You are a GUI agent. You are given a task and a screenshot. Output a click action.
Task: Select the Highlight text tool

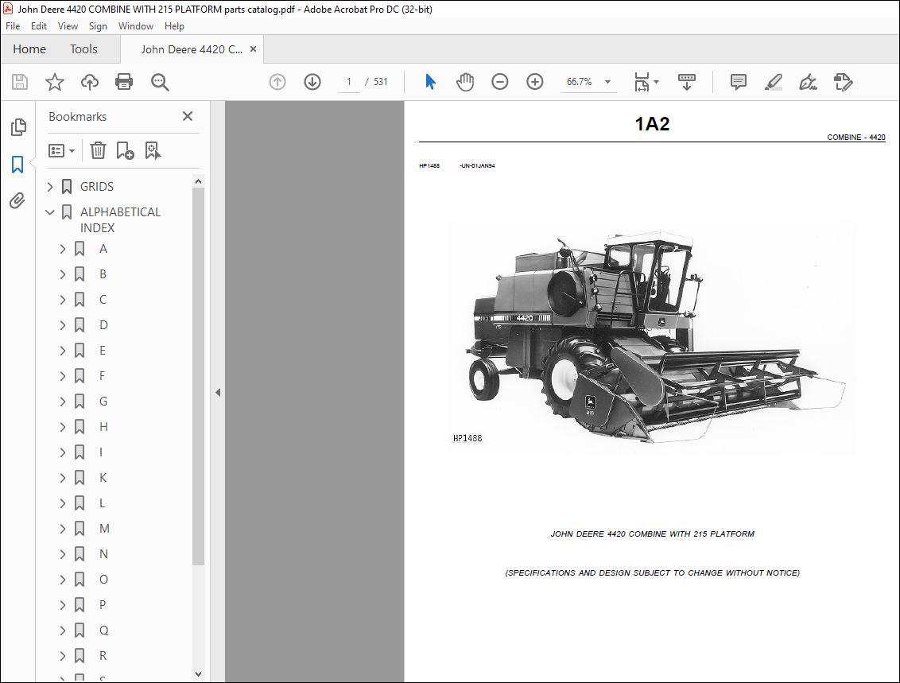(773, 82)
